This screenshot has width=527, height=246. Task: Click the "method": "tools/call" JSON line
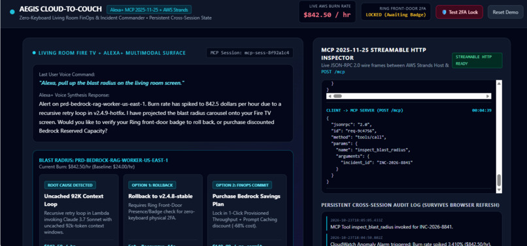(359, 137)
